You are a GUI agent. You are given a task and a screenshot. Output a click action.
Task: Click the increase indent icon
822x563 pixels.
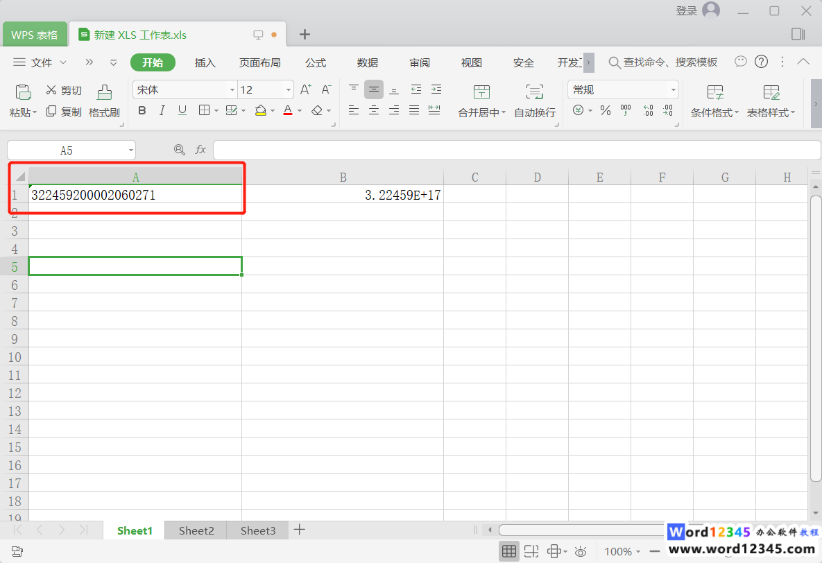[436, 89]
